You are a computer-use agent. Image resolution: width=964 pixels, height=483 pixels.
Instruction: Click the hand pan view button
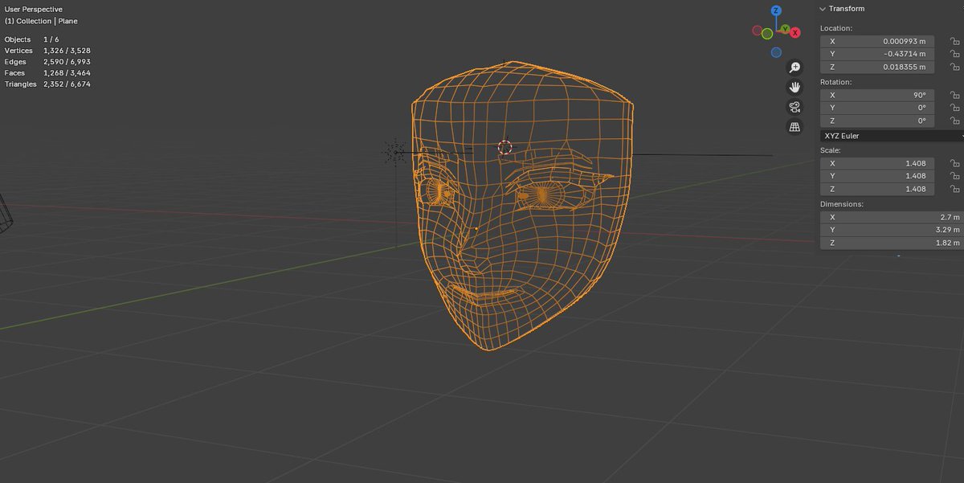pos(794,88)
